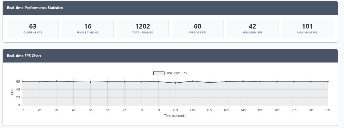Click the vertical FPS axis title

(x=12, y=91)
